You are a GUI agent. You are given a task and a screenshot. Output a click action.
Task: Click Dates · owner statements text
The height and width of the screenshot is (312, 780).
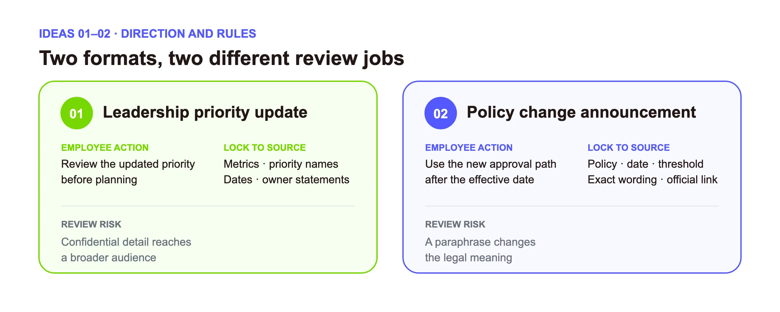pos(286,180)
